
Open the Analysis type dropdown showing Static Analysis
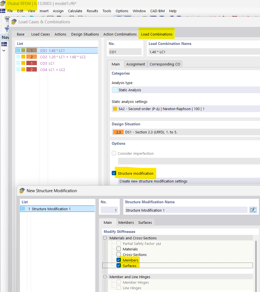pos(186,90)
